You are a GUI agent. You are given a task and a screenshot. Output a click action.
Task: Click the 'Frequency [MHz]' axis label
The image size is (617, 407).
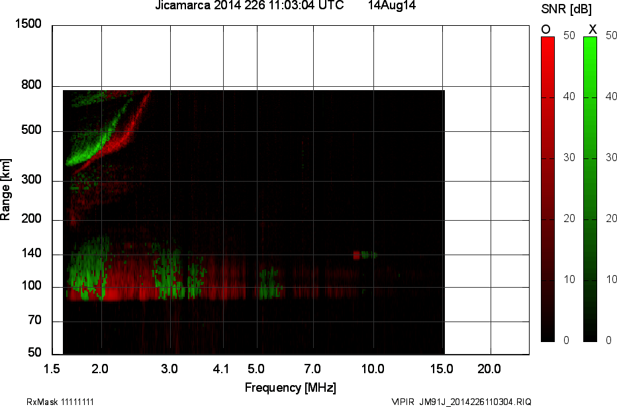291,388
